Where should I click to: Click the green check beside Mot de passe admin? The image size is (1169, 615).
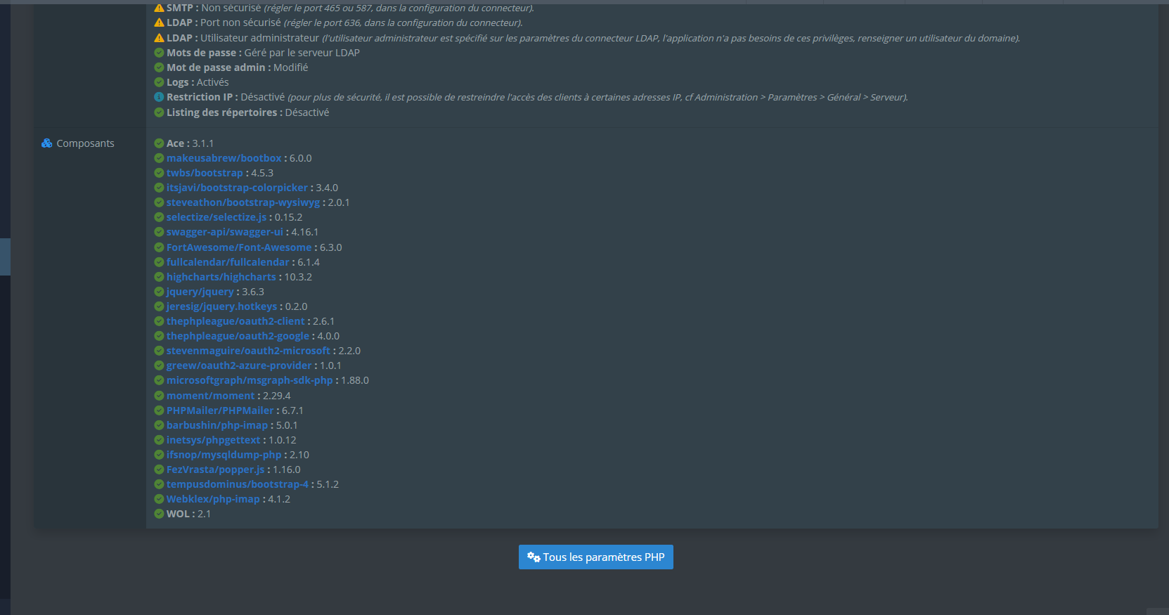[x=159, y=67]
